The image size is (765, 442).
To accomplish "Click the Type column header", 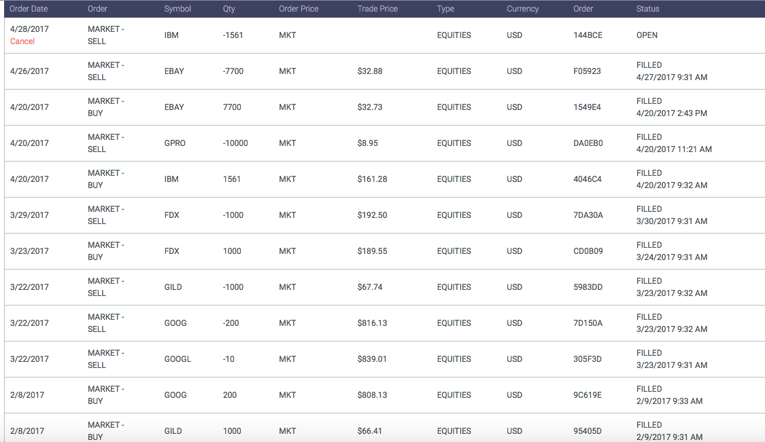I will (445, 9).
